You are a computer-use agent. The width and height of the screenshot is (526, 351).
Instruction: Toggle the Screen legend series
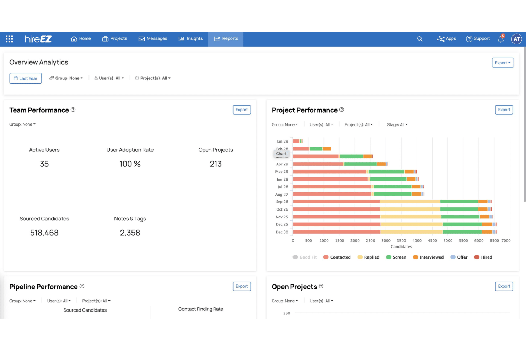pyautogui.click(x=396, y=257)
